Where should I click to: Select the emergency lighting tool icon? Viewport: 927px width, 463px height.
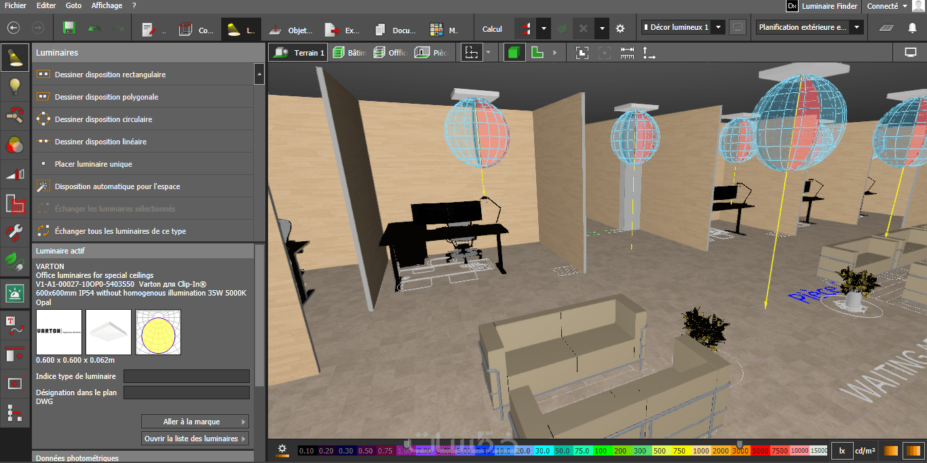15,293
